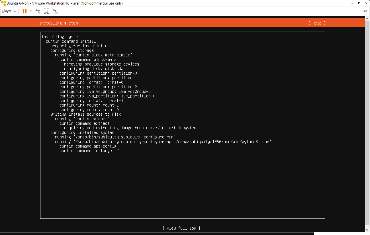Click 'configuring installed system' line
Viewport: 370px width, 235px height.
point(82,132)
